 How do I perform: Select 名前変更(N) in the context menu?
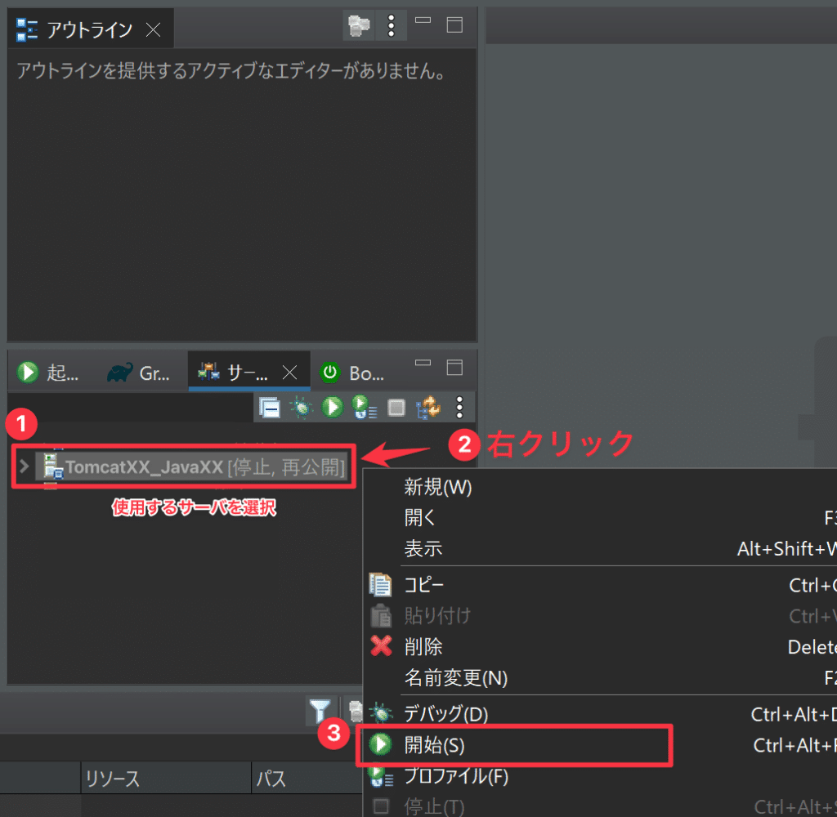click(x=455, y=678)
